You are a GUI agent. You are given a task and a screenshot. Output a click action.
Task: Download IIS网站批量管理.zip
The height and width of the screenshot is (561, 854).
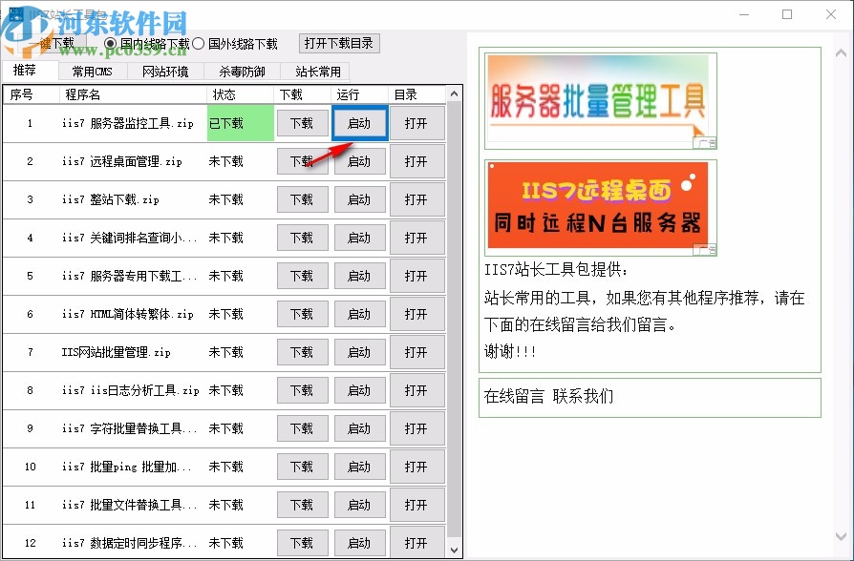[302, 351]
